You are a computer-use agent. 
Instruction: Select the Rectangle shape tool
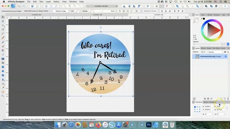pos(3,67)
